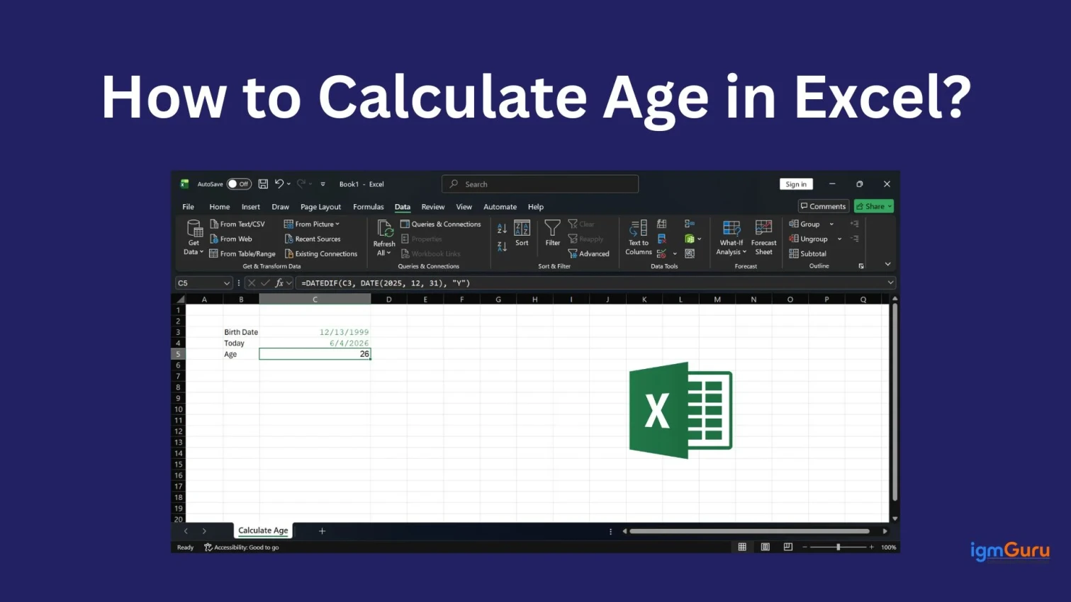Image resolution: width=1071 pixels, height=602 pixels.
Task: Click the Consolidate icon
Action: click(690, 224)
